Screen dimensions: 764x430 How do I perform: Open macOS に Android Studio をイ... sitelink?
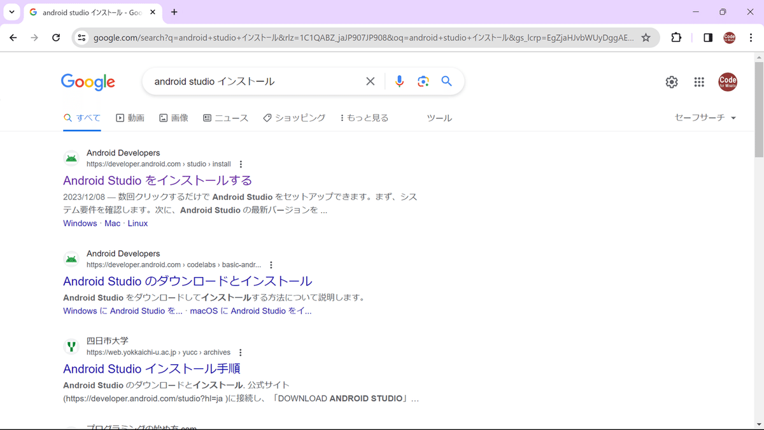point(251,311)
